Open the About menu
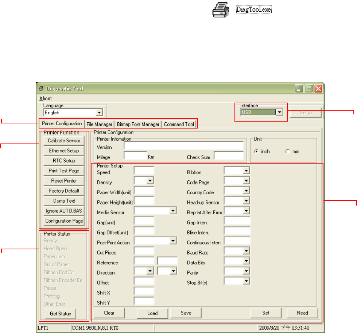Image resolution: width=357 pixels, height=333 pixels. (46, 99)
